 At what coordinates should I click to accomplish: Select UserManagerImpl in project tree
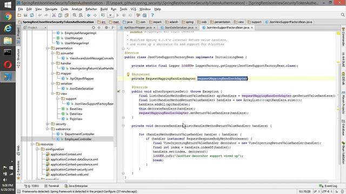pyautogui.click(x=77, y=43)
